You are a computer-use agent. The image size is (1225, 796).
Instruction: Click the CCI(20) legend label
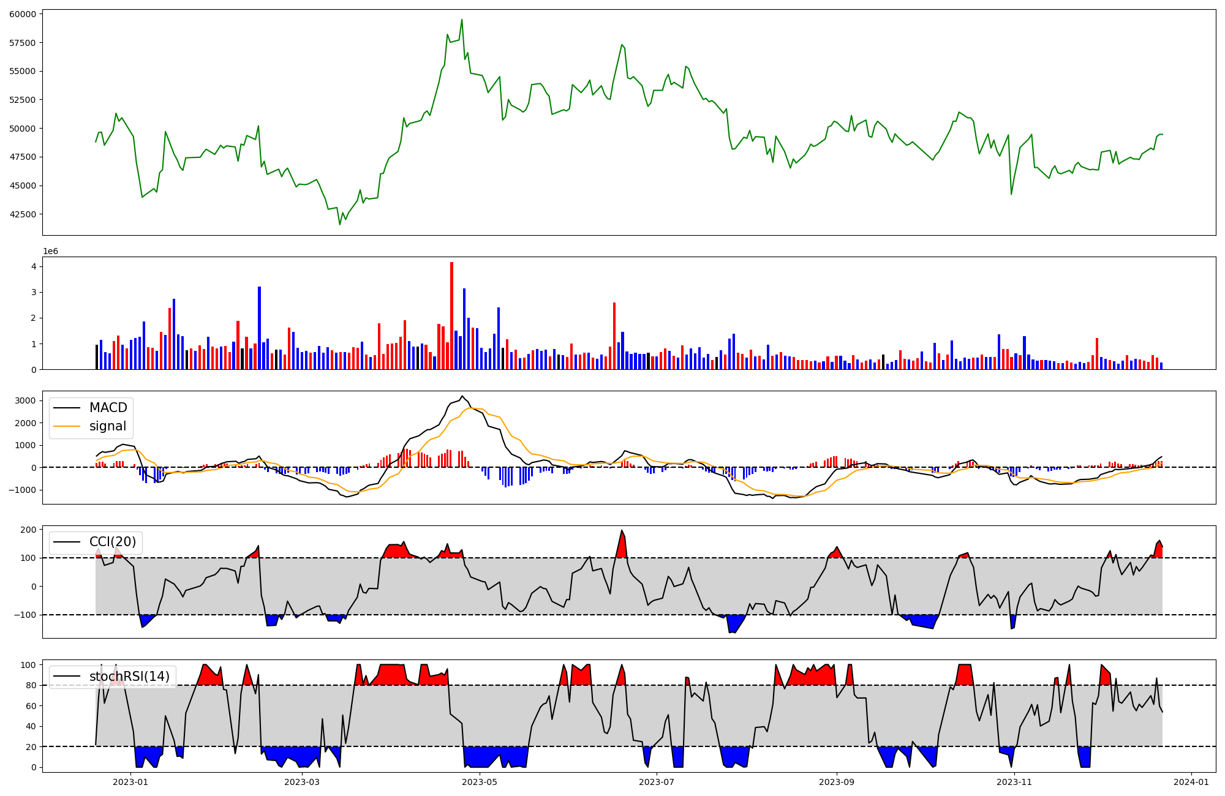113,542
